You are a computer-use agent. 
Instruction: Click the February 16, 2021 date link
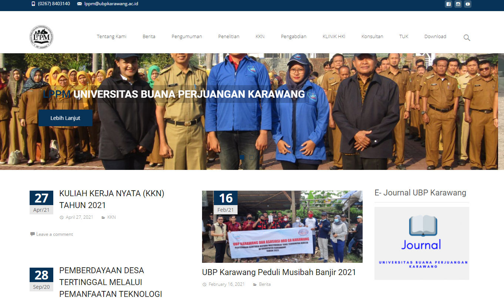[226, 284]
